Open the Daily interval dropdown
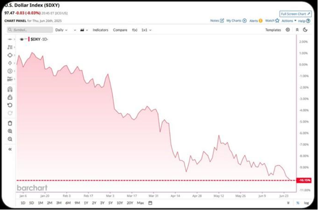The image size is (318, 210). tap(61, 30)
